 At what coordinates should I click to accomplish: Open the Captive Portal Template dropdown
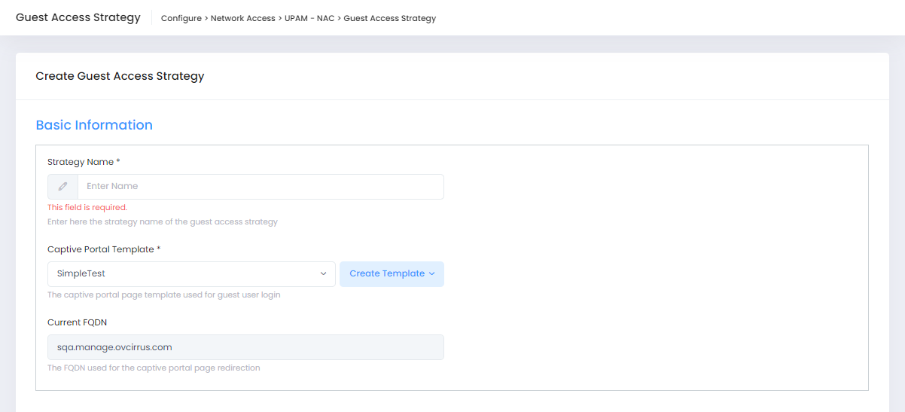tap(191, 273)
